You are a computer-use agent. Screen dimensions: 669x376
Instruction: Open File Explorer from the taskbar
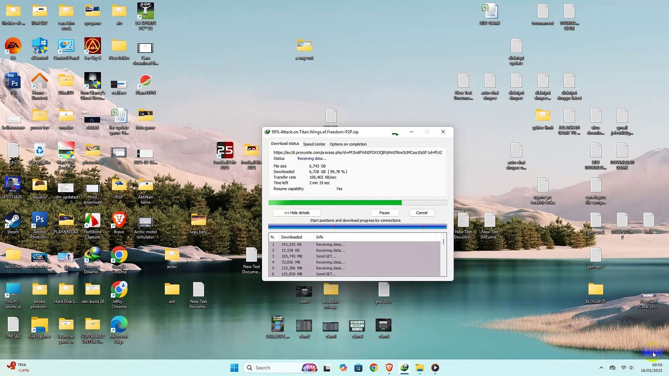(420, 368)
